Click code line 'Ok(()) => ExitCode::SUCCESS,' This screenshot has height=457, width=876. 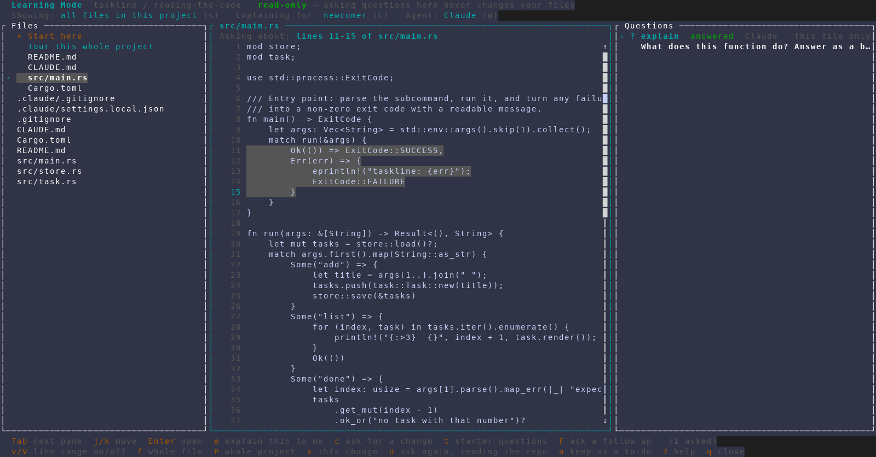pyautogui.click(x=367, y=151)
